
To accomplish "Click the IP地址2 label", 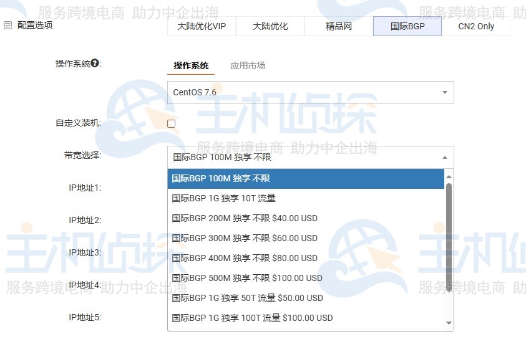I will [x=85, y=220].
